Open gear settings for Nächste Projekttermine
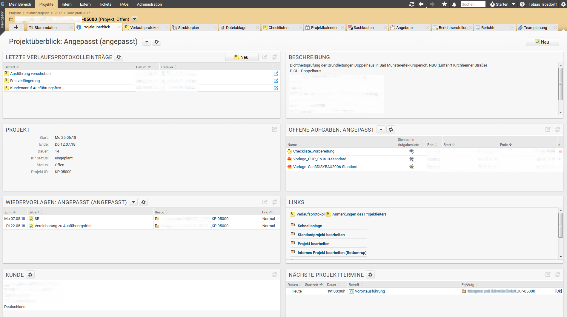This screenshot has width=567, height=317. (370, 275)
